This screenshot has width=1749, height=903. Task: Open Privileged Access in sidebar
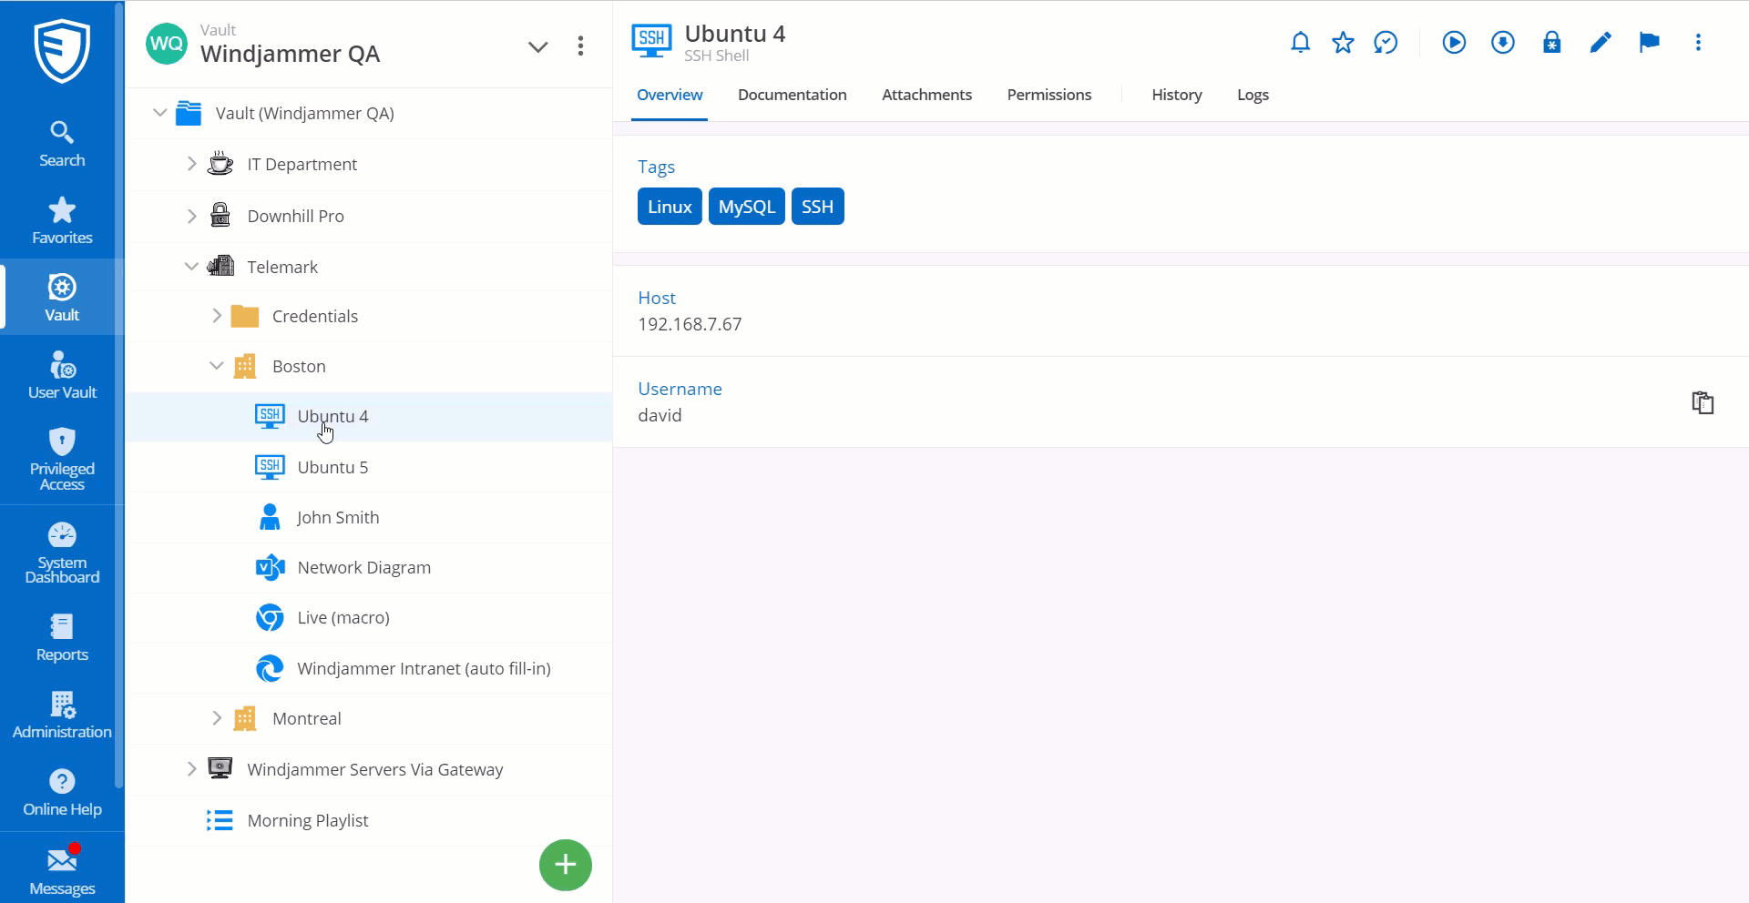pyautogui.click(x=62, y=459)
